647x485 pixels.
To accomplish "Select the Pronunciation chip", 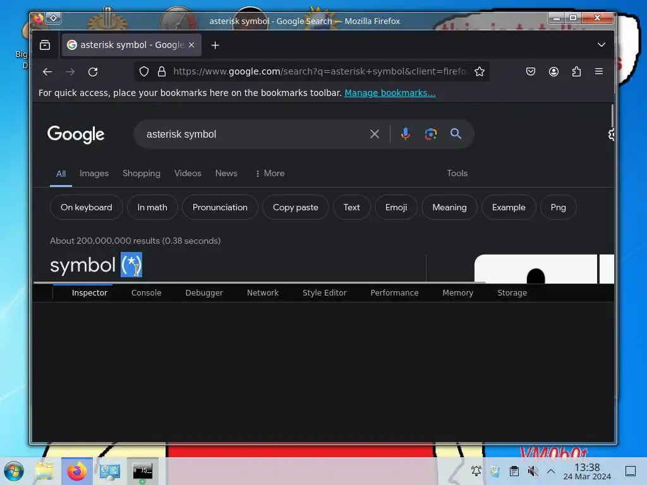I will coord(220,207).
